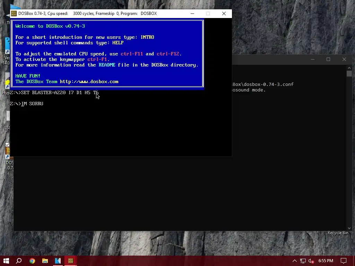Toggle the checkbox on the DOSBox desktop shortcut
Image resolution: width=355 pixels, height=266 pixels.
pyautogui.click(x=7, y=144)
